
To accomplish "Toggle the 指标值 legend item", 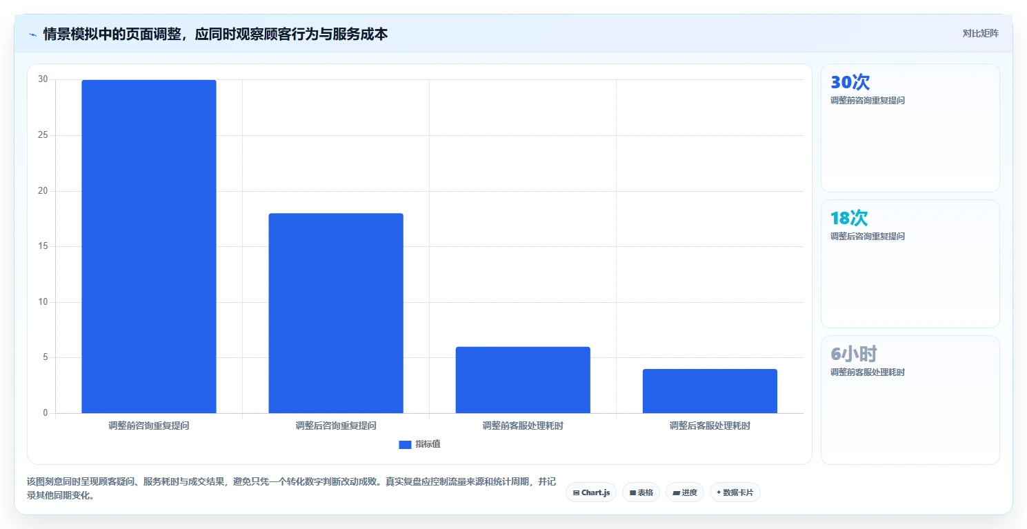I will point(419,444).
